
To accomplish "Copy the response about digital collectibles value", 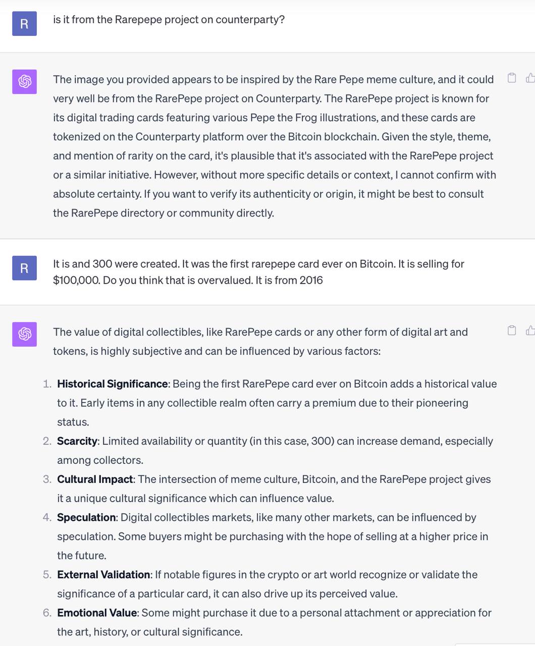I will pos(512,331).
